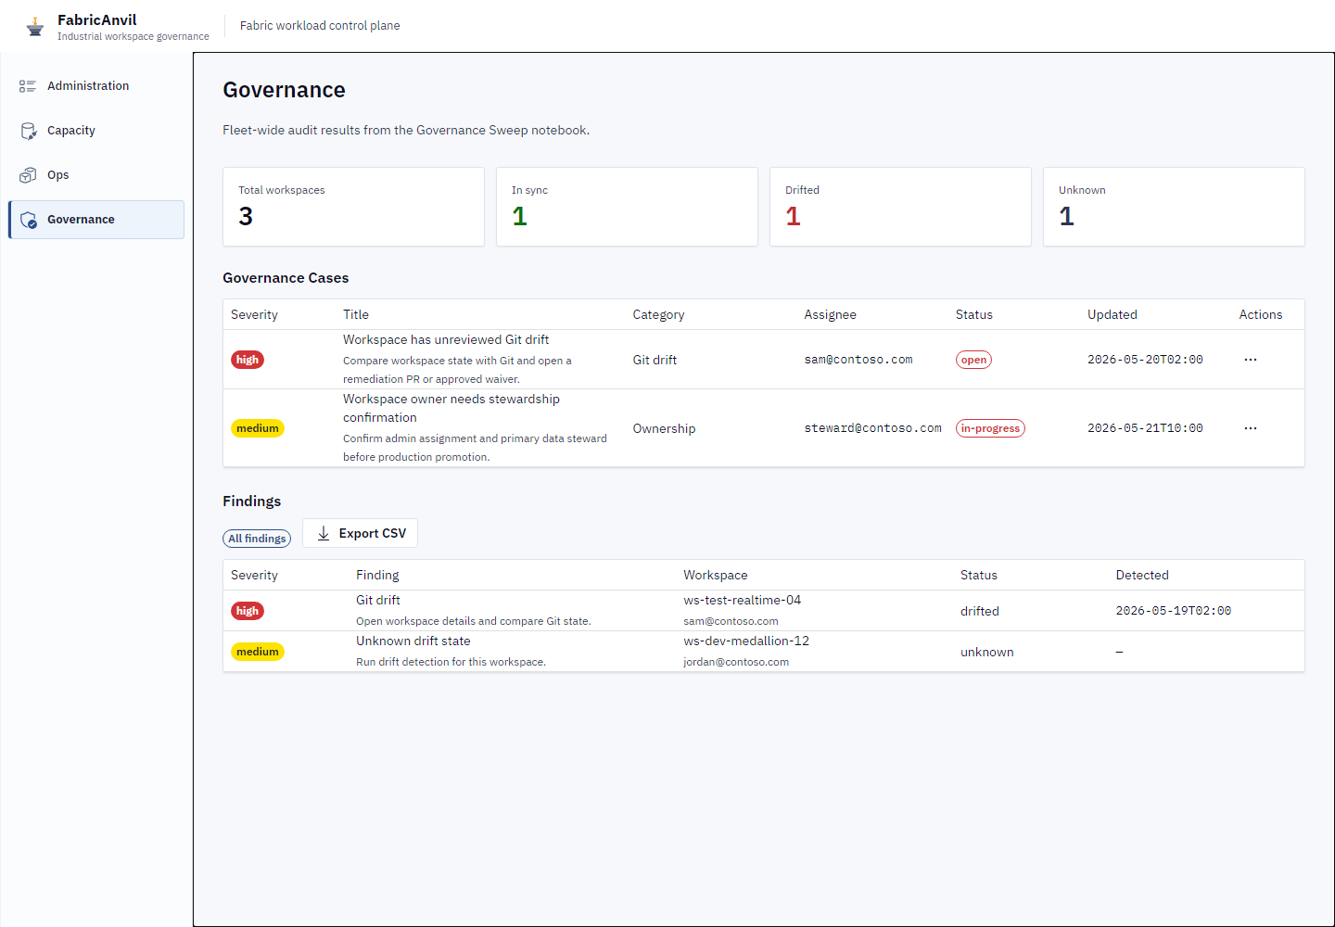Open actions menu for Git drift case
Screen dimensions: 1335x927
[x=1251, y=360]
